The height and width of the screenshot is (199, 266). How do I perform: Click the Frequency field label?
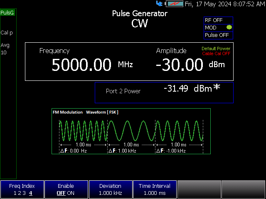(x=54, y=51)
